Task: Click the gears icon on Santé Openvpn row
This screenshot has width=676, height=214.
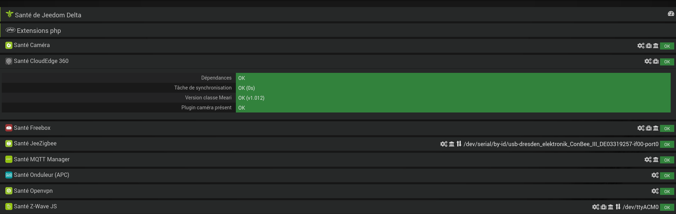Action: click(655, 191)
